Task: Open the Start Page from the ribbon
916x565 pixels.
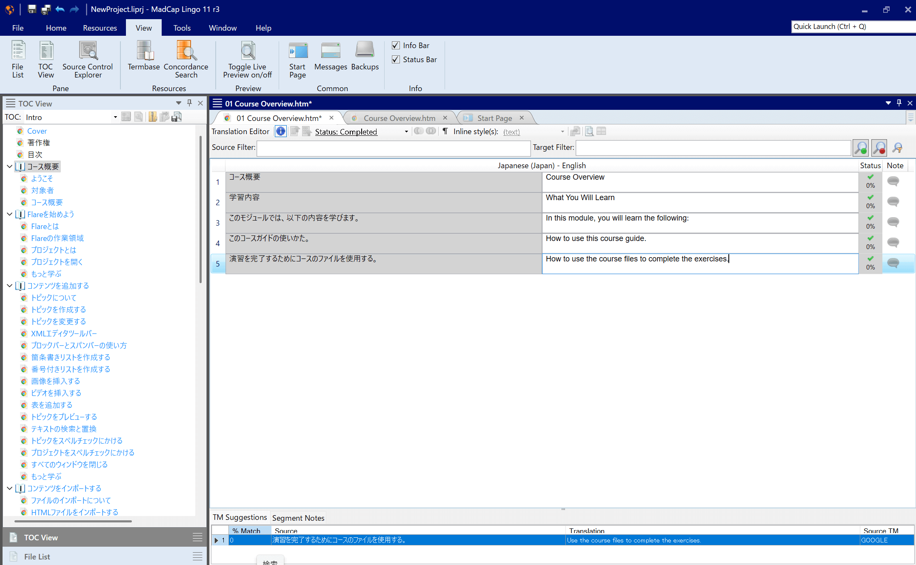Action: [297, 60]
